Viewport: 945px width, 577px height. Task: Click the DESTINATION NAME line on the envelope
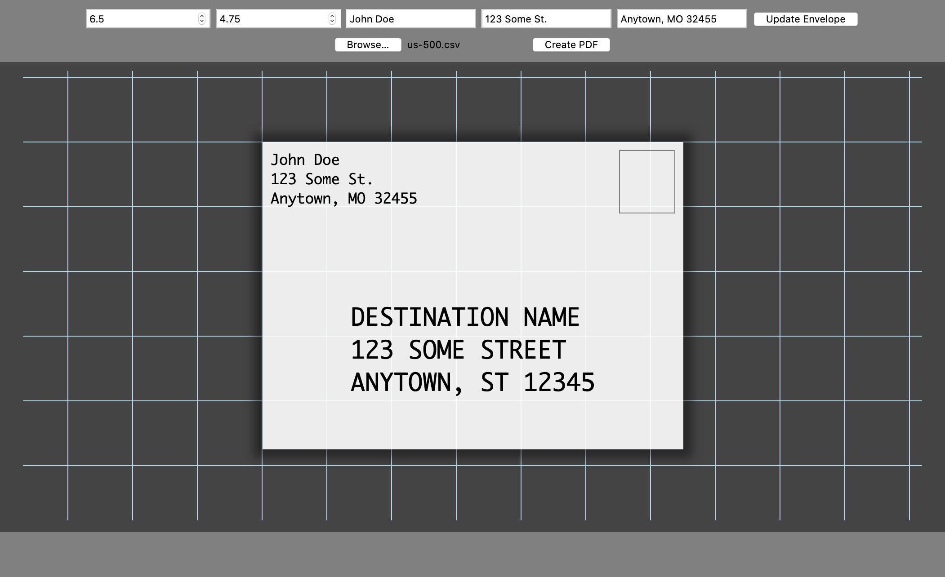[x=465, y=316]
